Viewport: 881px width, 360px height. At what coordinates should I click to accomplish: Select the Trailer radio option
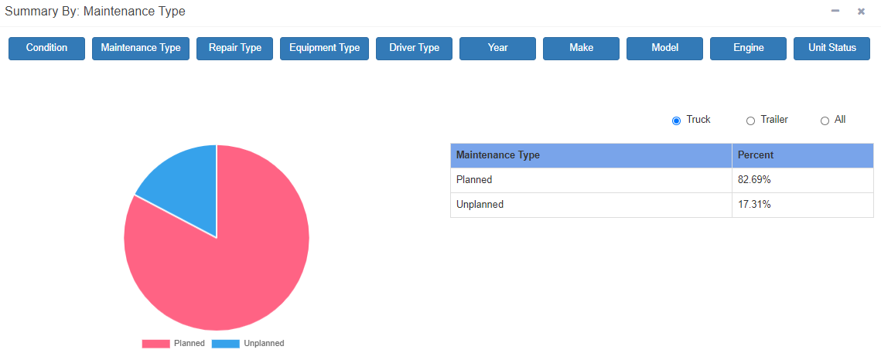[x=750, y=121]
